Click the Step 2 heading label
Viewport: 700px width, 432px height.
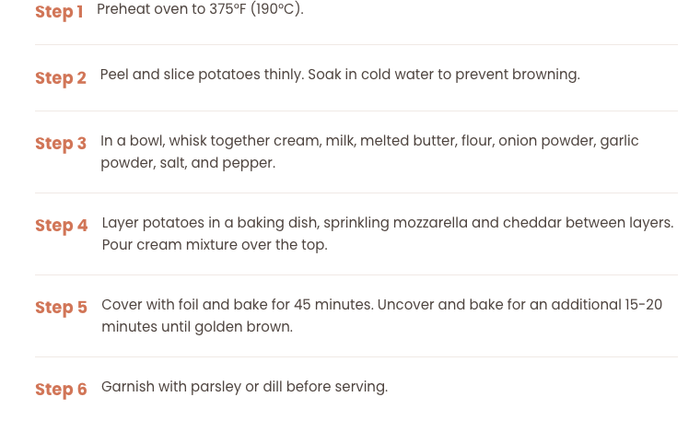(61, 78)
